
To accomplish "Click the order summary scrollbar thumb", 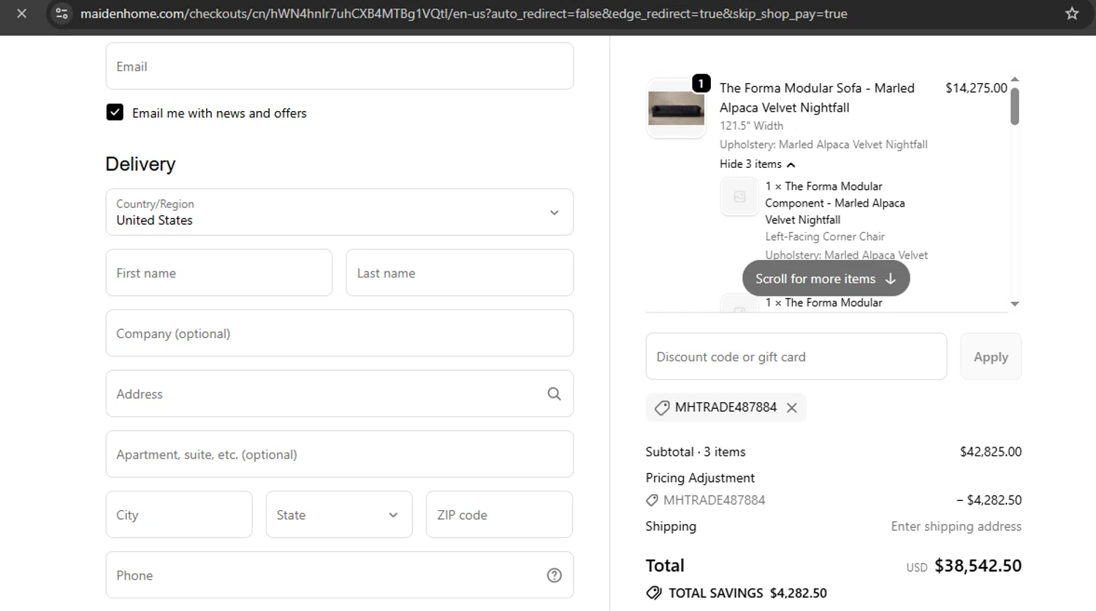I will click(x=1014, y=105).
